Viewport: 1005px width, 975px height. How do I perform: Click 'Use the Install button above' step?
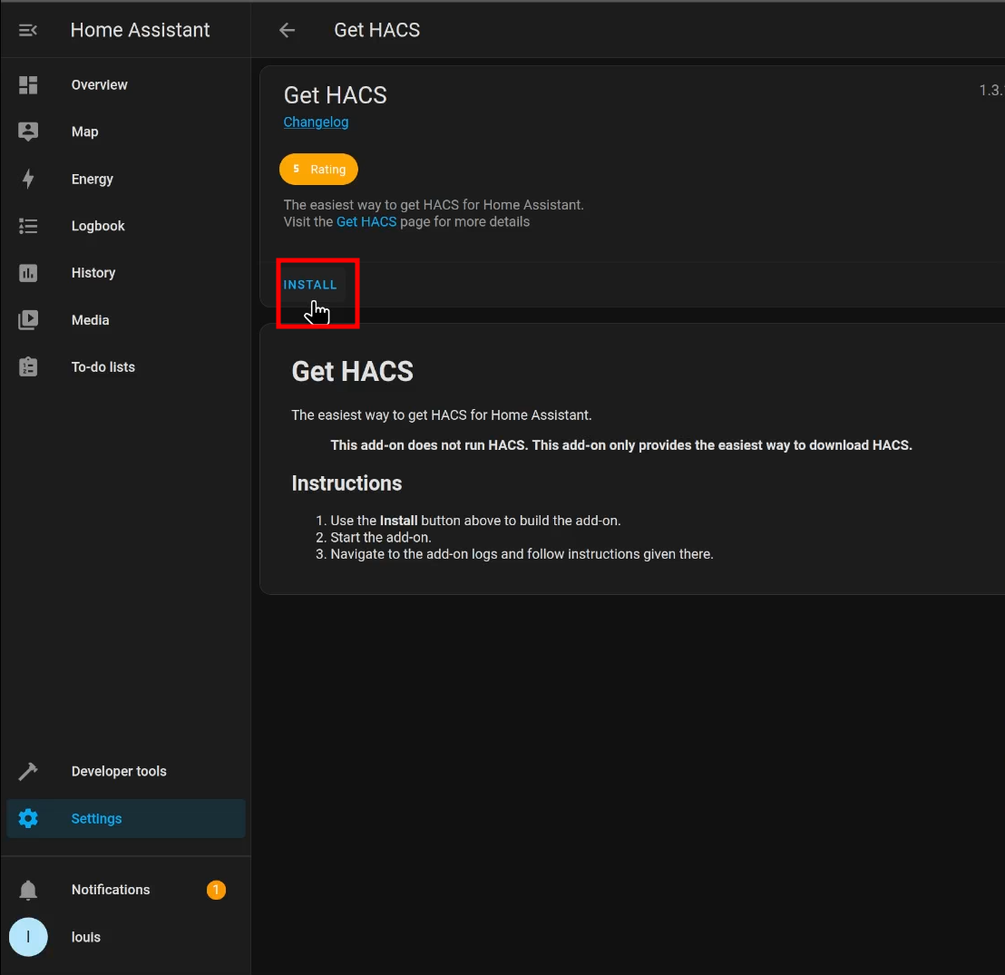[x=475, y=521]
